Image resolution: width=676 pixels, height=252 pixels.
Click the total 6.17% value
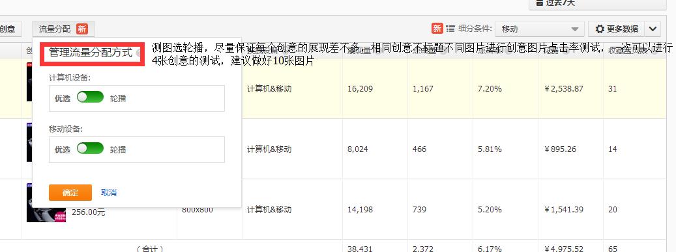pyautogui.click(x=490, y=249)
